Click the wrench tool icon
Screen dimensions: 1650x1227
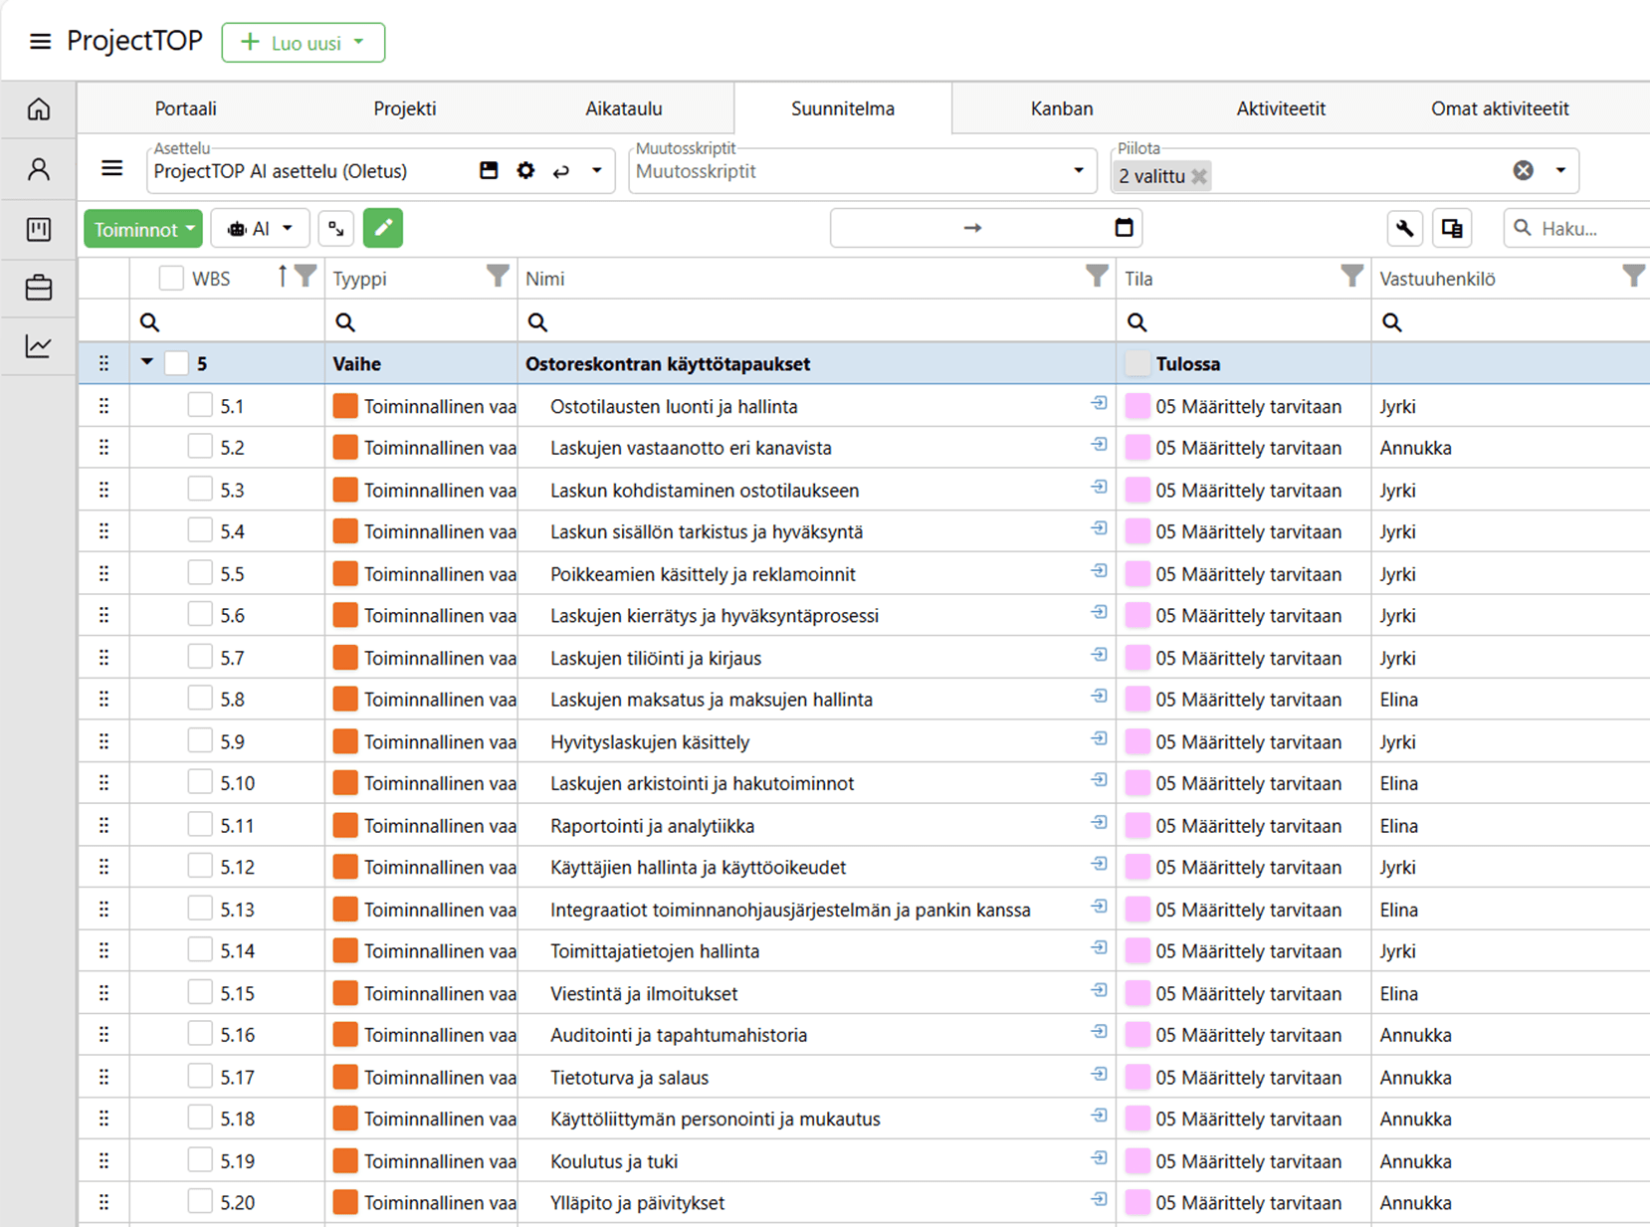(x=1404, y=228)
